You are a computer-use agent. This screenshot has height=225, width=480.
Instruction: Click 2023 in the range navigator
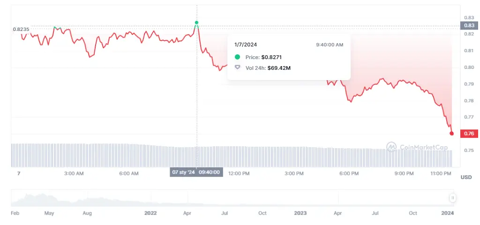point(300,213)
